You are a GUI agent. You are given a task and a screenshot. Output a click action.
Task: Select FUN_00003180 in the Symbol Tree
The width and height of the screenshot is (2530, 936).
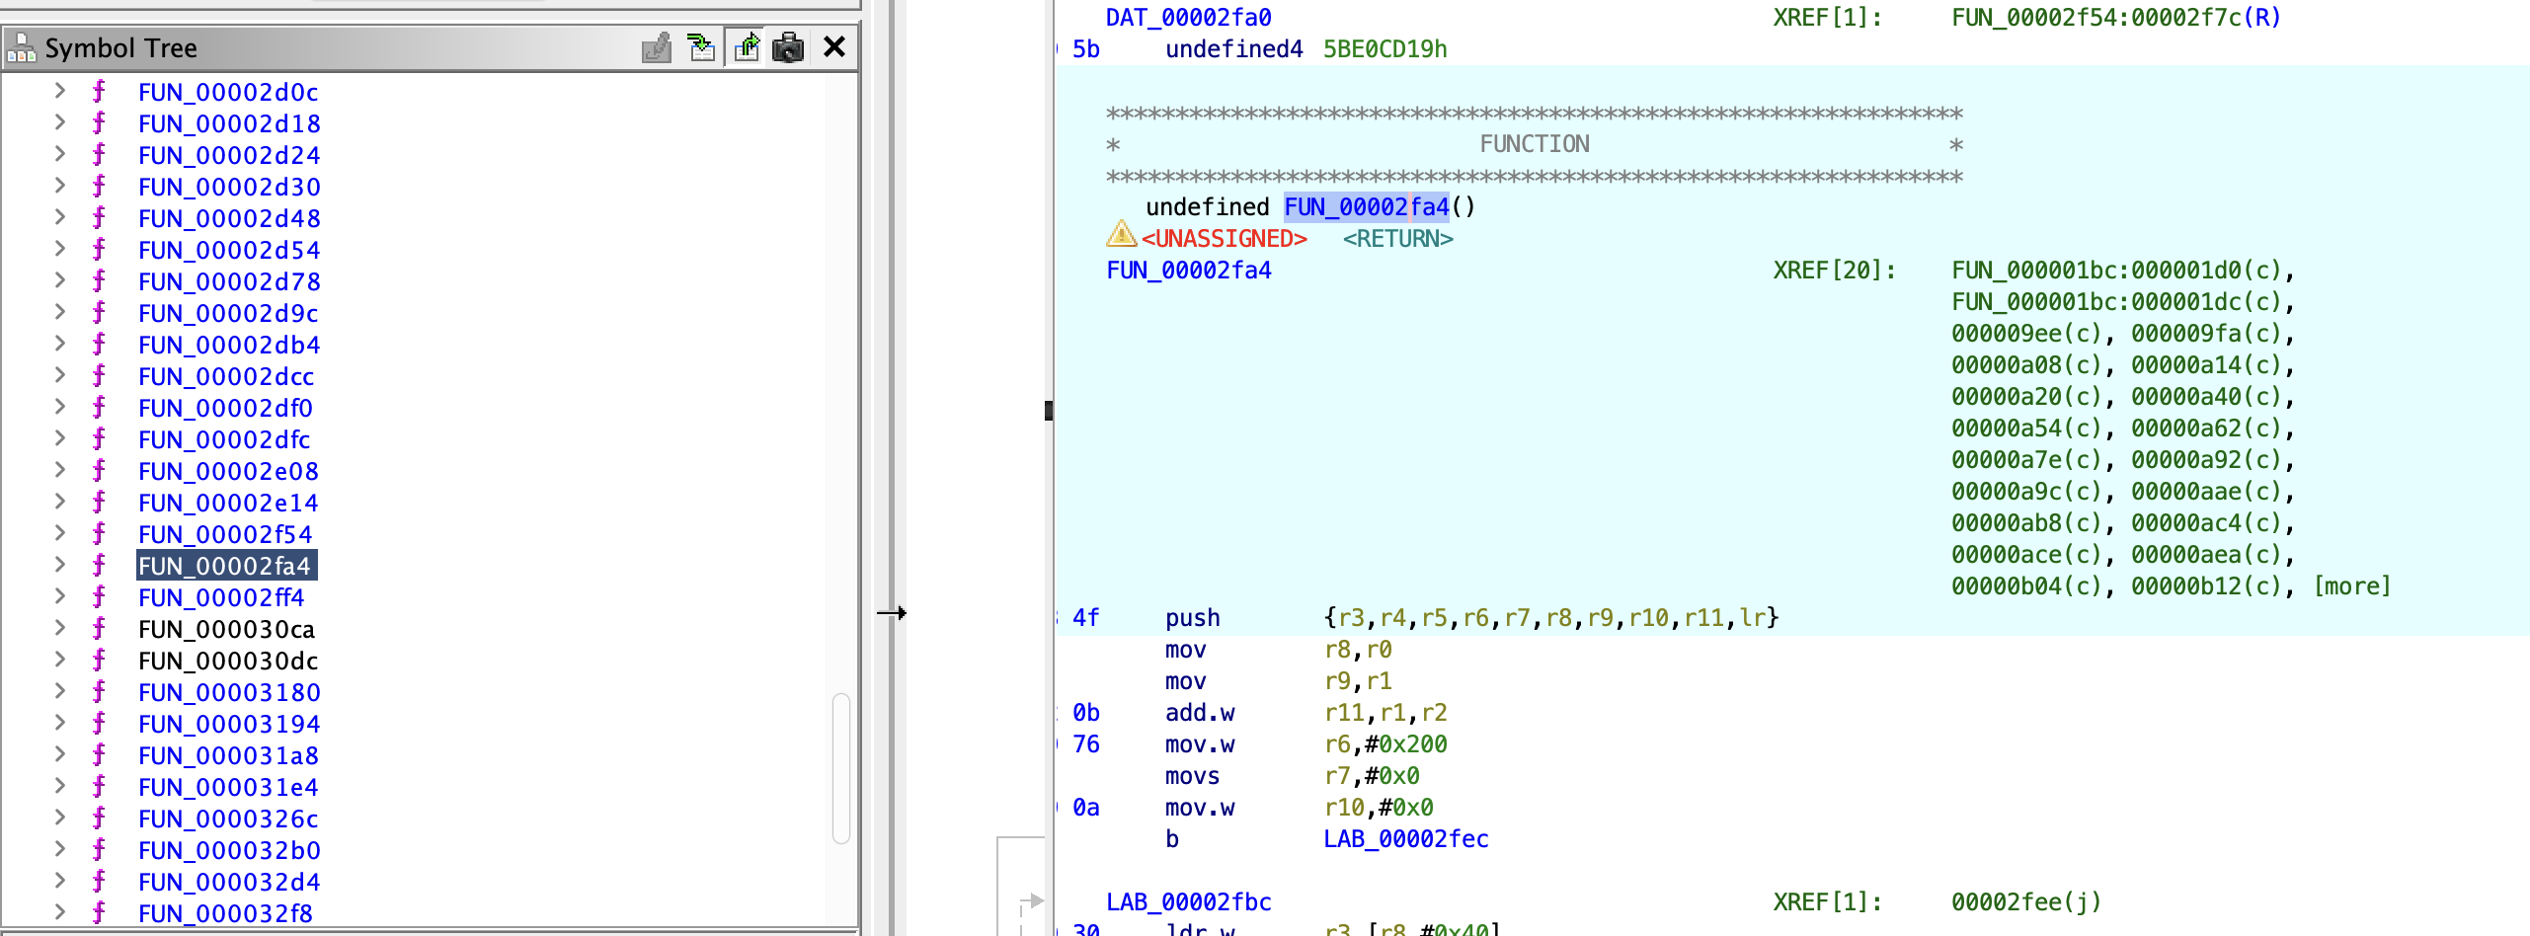coord(229,692)
